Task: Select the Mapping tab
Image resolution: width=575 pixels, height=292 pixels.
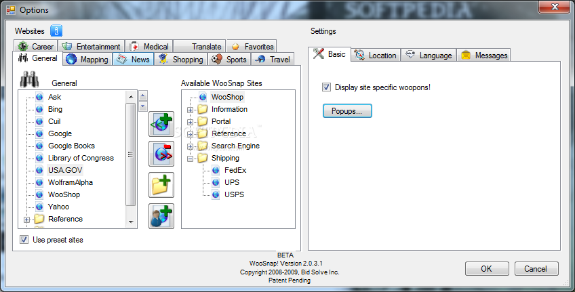Action: tap(87, 60)
